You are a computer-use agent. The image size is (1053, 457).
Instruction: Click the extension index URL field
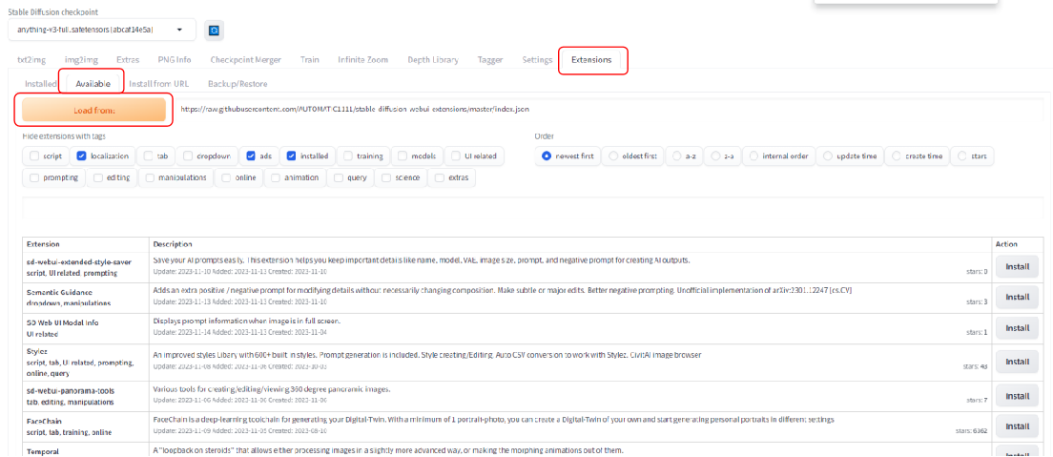(x=610, y=110)
